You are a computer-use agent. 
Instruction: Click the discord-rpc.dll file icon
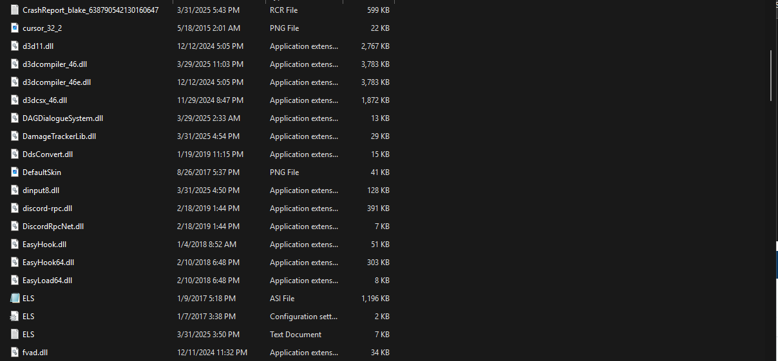point(15,208)
